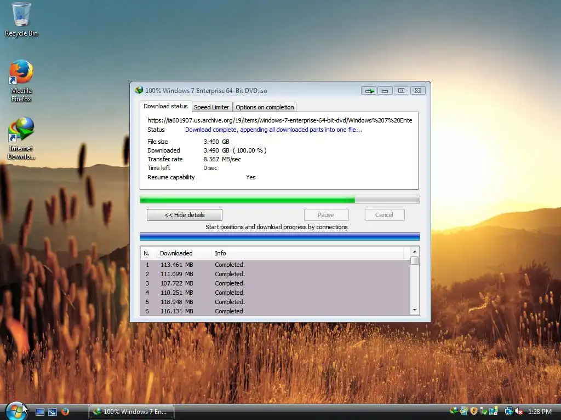Click the connections list scroll up arrow
Screen dimensions: 561x420
[x=415, y=252]
